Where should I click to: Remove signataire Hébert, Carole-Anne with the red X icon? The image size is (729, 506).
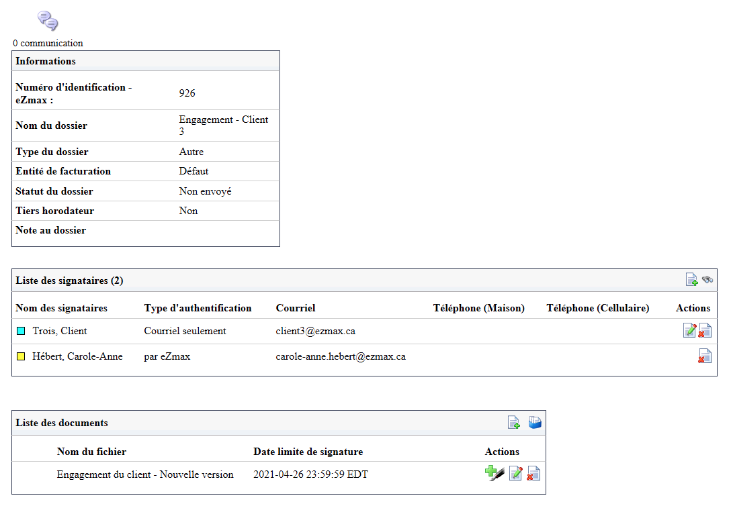(x=705, y=356)
